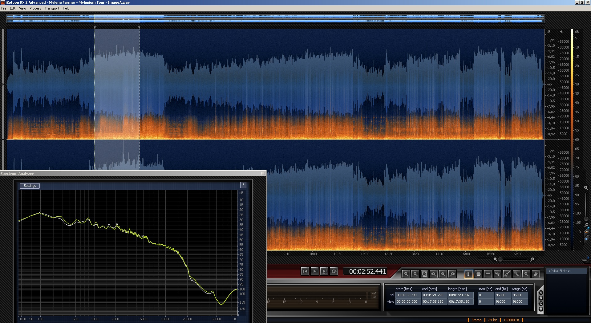Click the Zoom In magnifier icon

[x=406, y=274]
